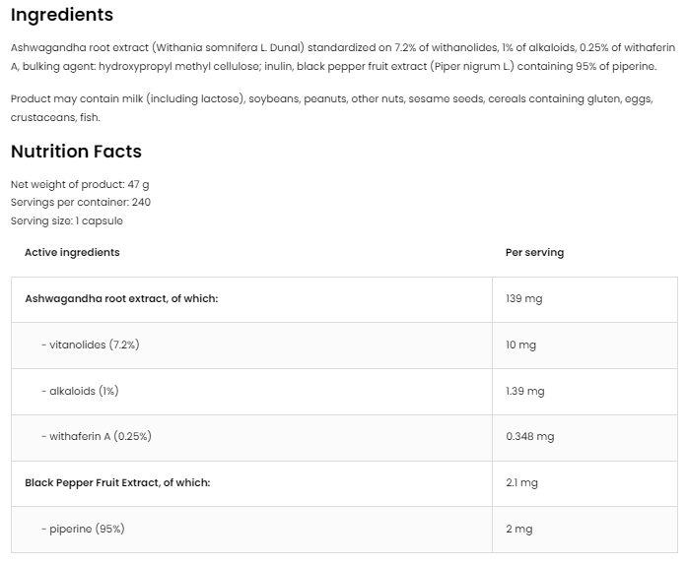This screenshot has height=564, width=688.
Task: Select the Ashwagandha root extract table row label
Action: pos(121,298)
